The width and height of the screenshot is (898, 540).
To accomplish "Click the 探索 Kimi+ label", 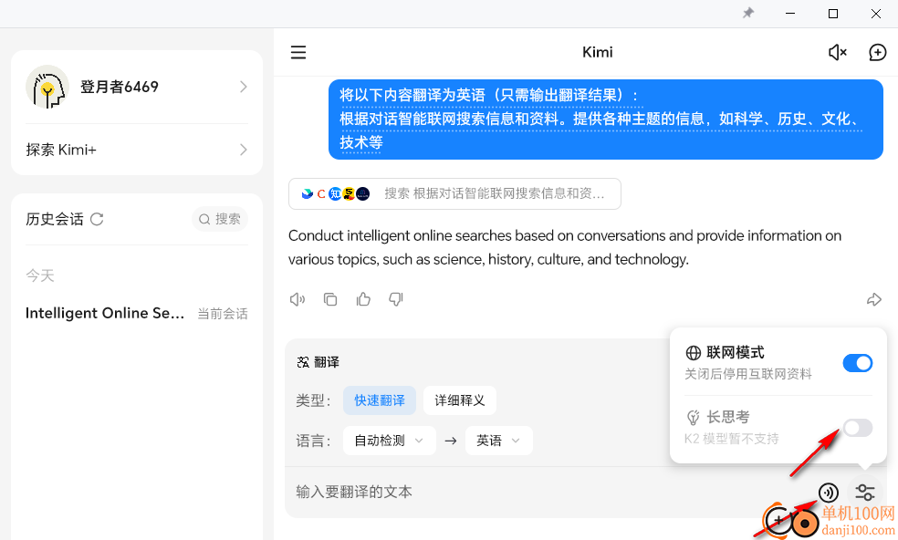I will pyautogui.click(x=61, y=150).
